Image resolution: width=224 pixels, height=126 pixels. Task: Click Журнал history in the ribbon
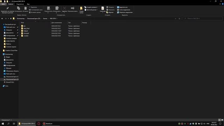coord(110,13)
